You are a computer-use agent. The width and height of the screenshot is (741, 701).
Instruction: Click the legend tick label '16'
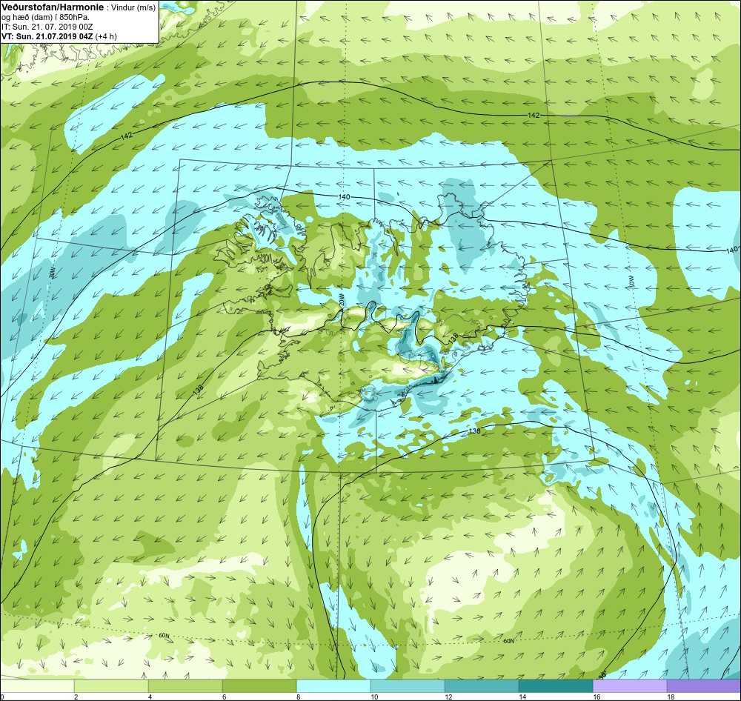tap(597, 697)
